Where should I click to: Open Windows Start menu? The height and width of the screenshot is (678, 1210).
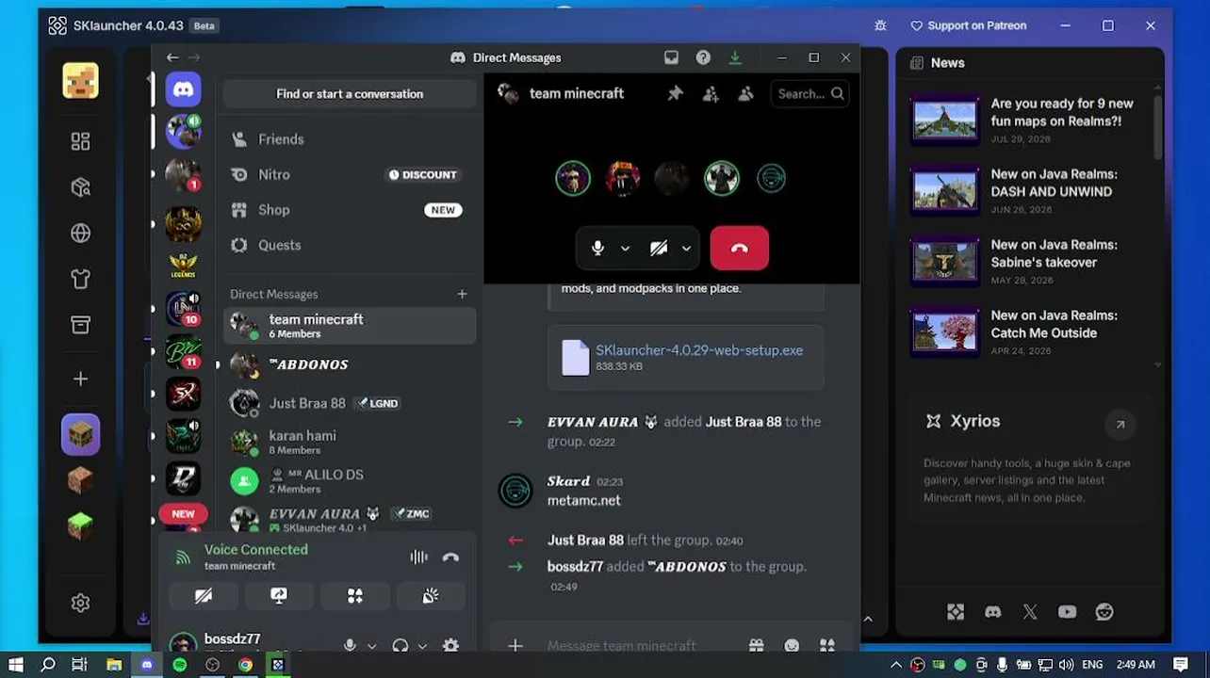click(16, 665)
